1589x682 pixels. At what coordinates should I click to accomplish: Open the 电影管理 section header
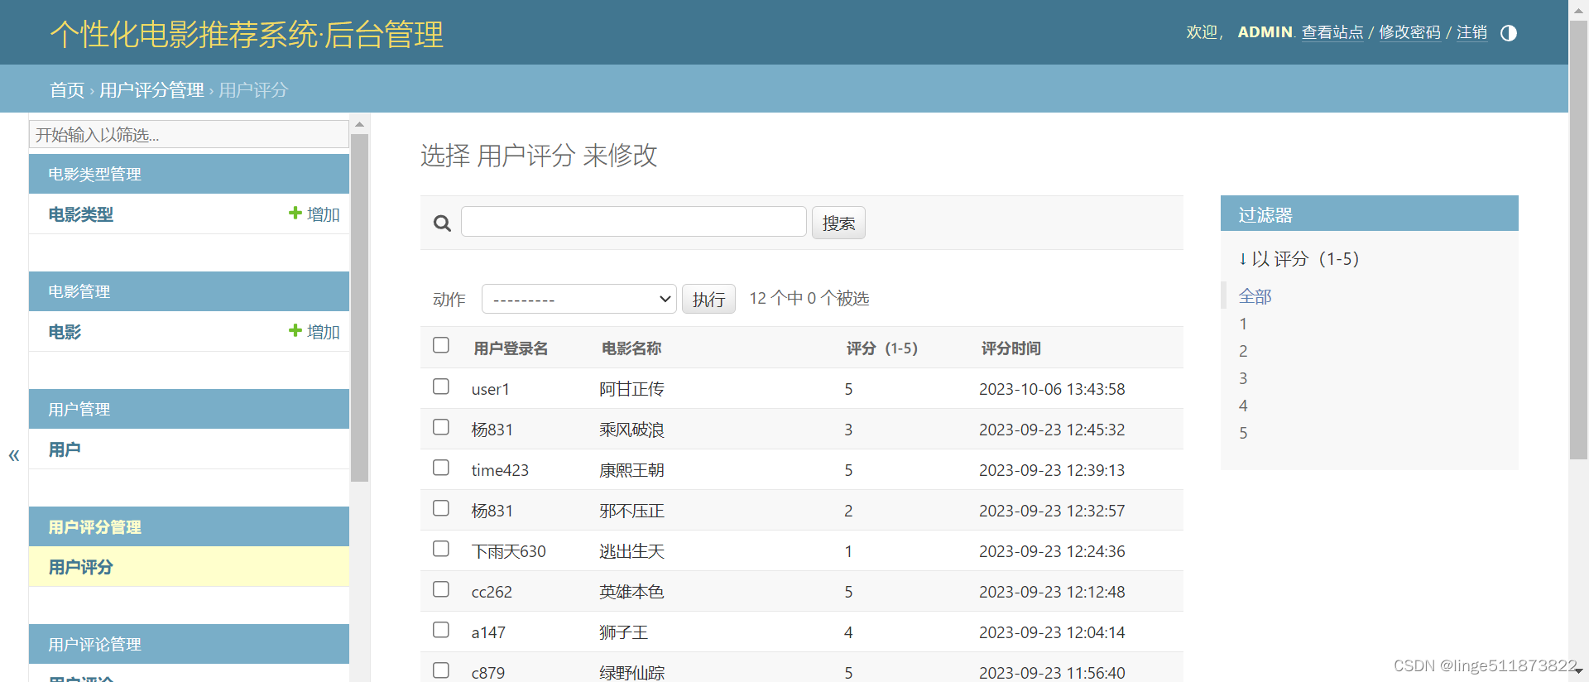79,291
